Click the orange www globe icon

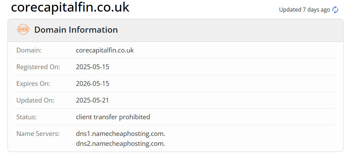click(x=23, y=30)
